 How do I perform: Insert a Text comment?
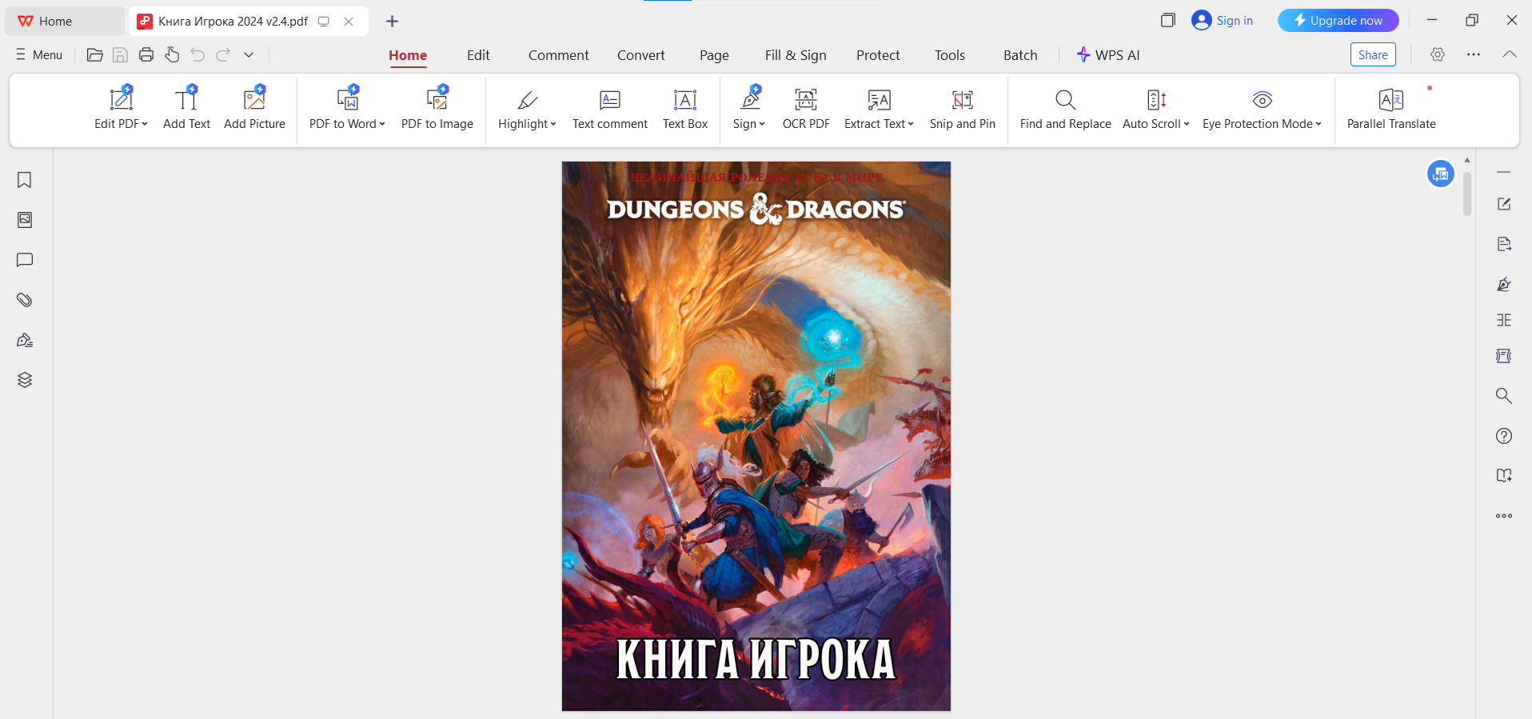tap(610, 107)
